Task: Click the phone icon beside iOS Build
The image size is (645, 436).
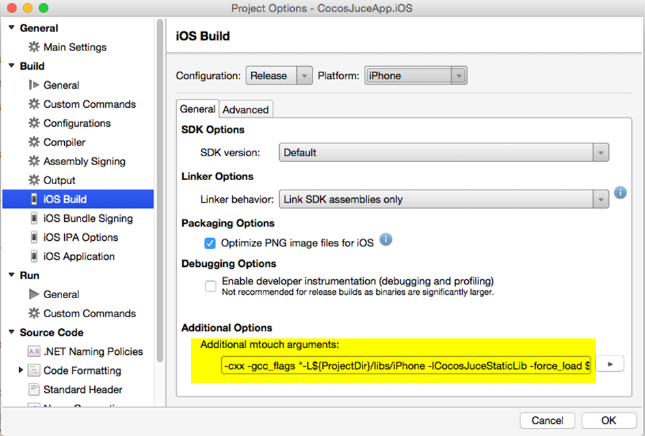Action: click(x=34, y=199)
